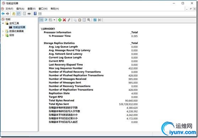Click the Copy Properties icon
Viewport: 198px width, 138px height.
[x=75, y=20]
